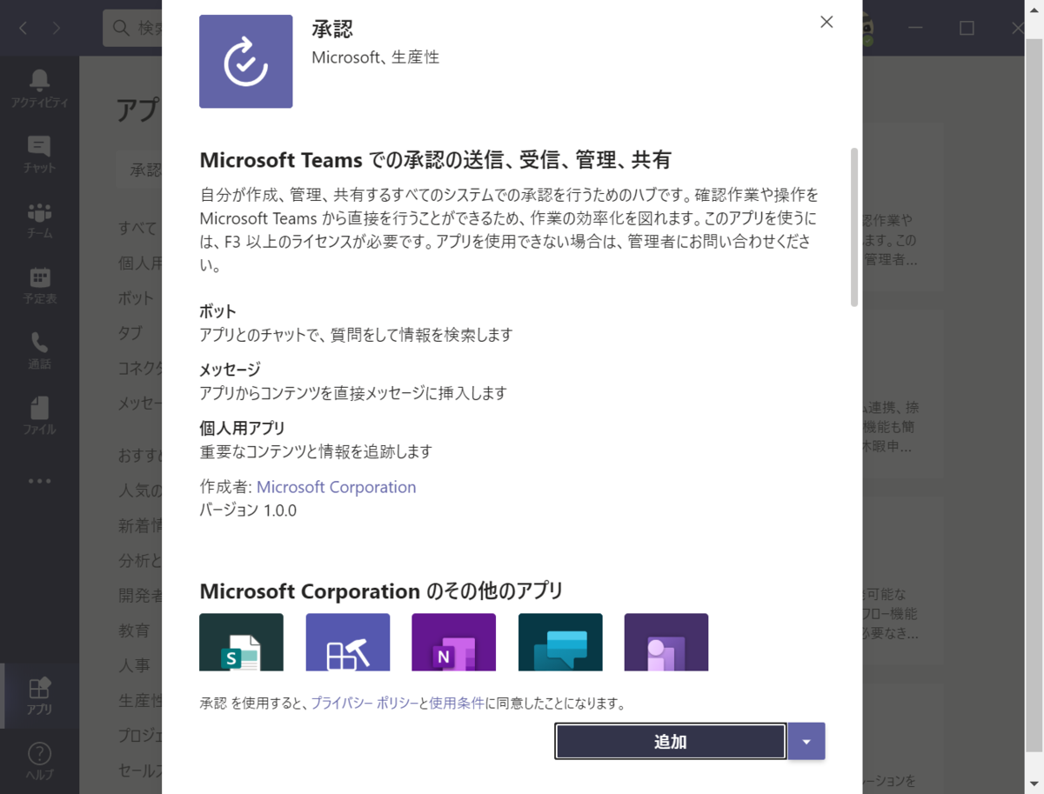Open チャット in the Teams sidebar

click(39, 154)
